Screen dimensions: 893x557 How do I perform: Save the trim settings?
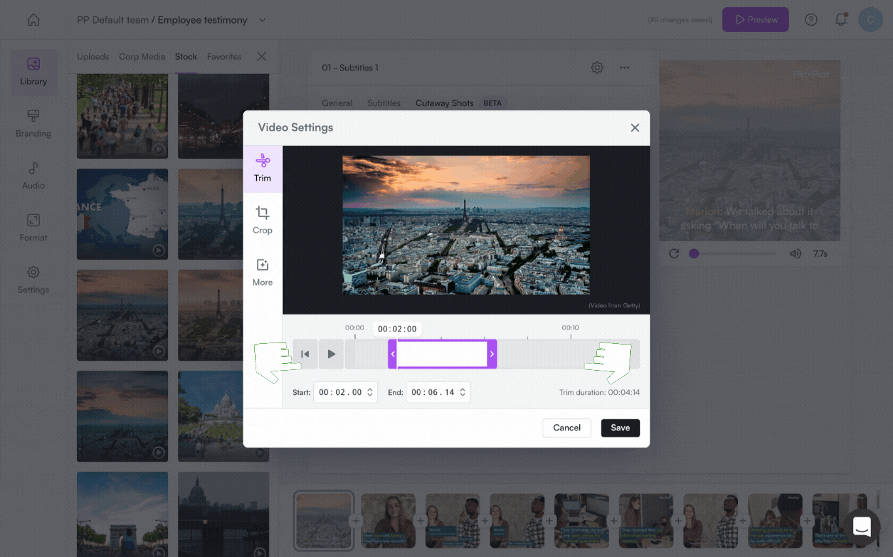(620, 428)
